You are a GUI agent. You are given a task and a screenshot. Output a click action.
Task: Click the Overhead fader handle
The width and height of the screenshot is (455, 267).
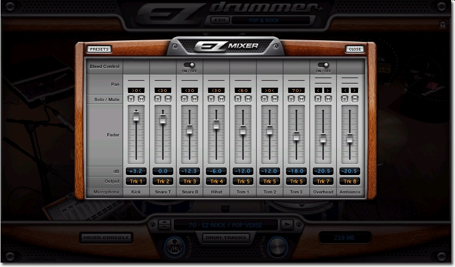pos(323,138)
